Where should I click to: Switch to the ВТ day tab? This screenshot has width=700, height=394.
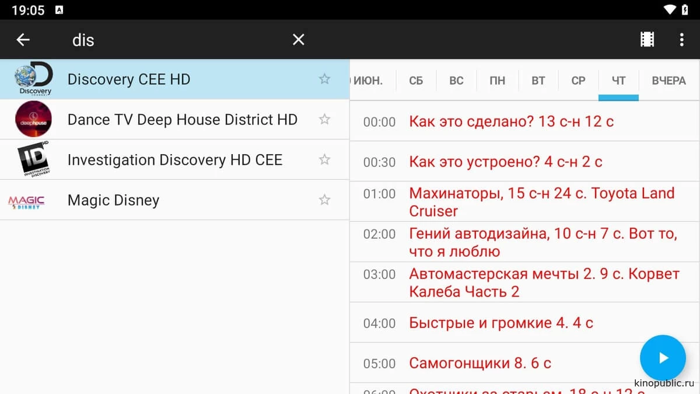538,81
